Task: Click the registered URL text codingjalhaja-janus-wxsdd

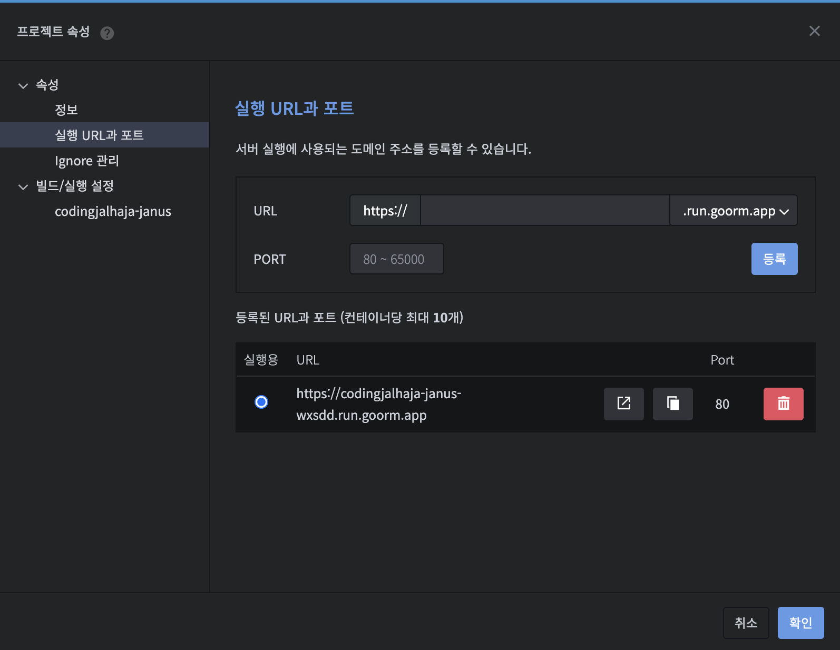Action: pos(378,404)
